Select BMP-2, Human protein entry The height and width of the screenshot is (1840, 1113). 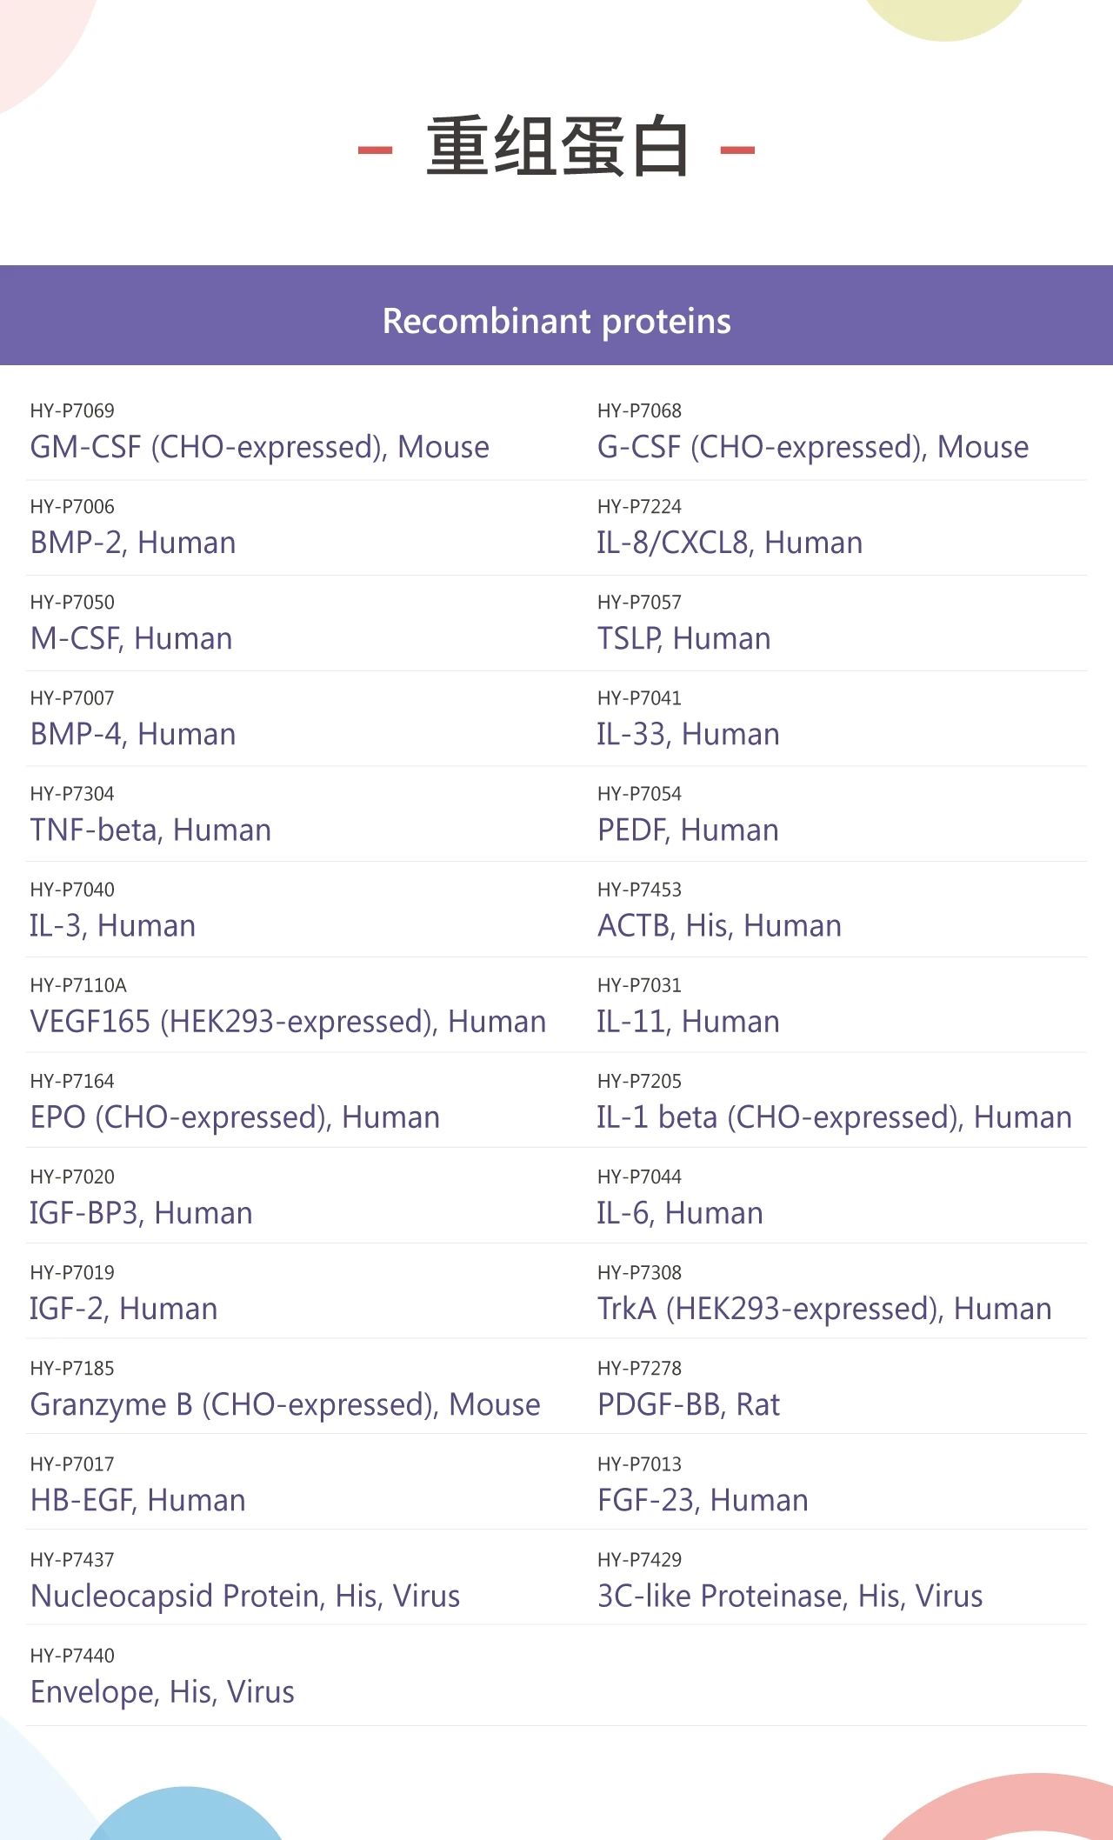133,543
